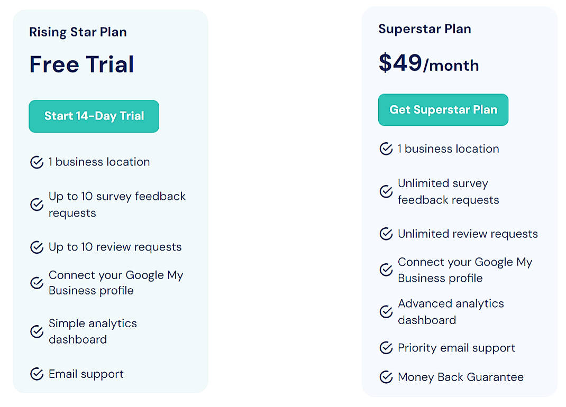The image size is (566, 407).
Task: Click checkmark icon beside 'Unlimited review requests'
Action: click(386, 234)
